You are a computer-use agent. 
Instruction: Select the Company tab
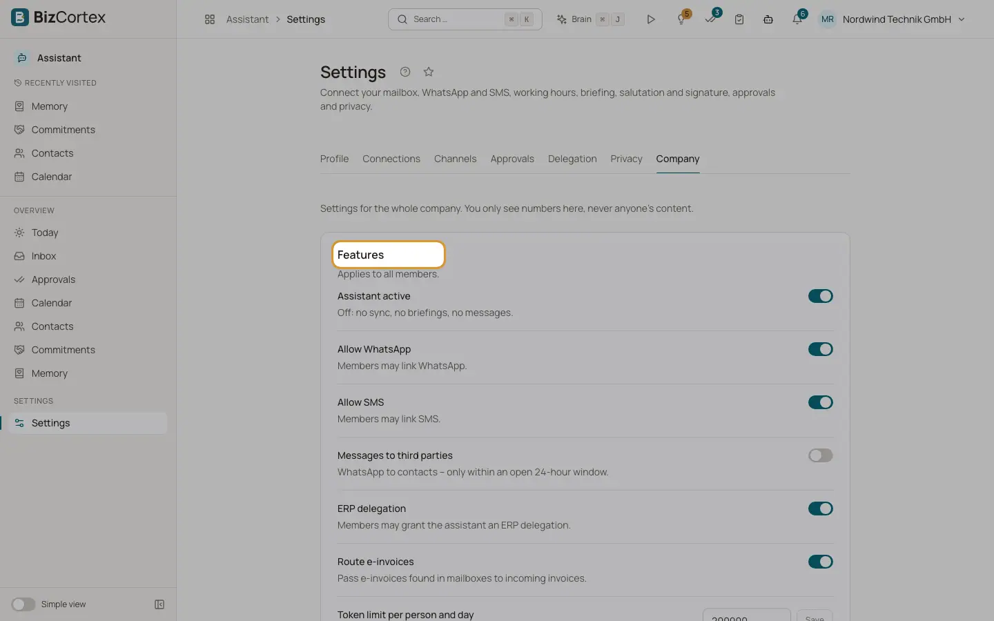(x=678, y=159)
